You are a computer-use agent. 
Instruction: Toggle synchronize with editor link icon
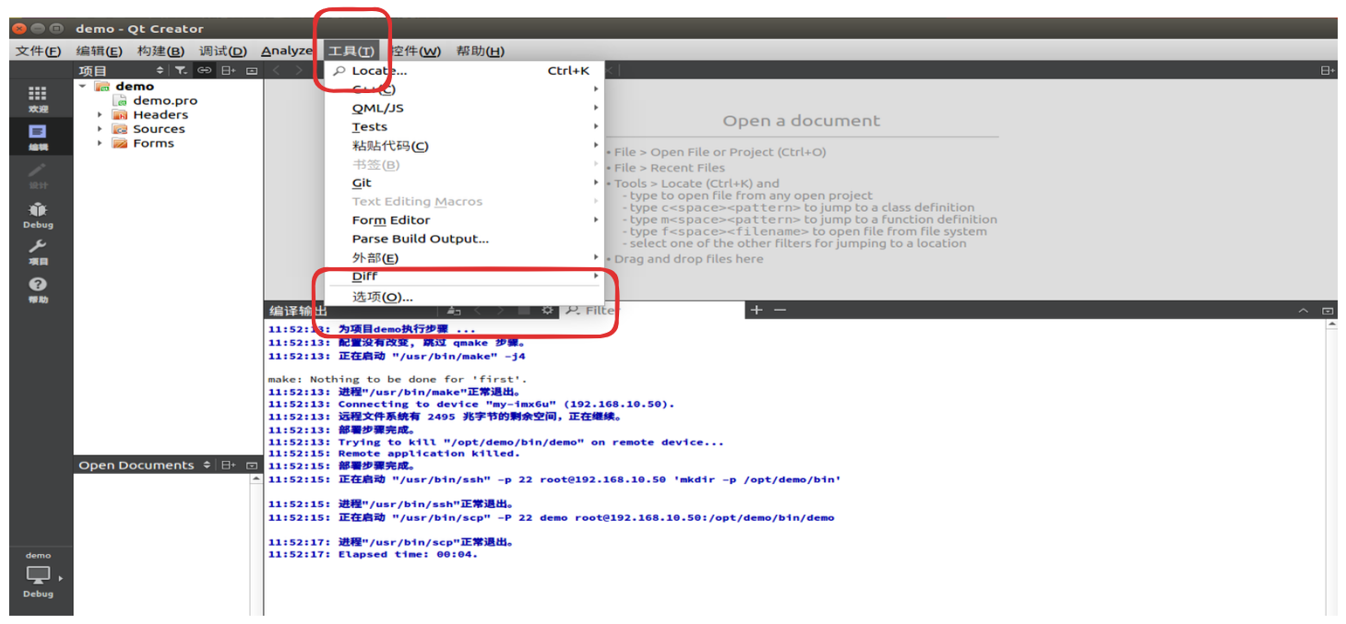coord(205,70)
